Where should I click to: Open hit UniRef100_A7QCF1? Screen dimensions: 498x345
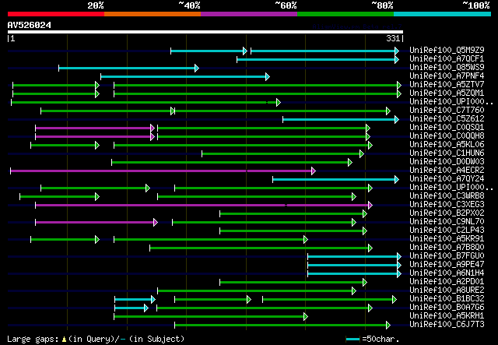click(x=447, y=59)
